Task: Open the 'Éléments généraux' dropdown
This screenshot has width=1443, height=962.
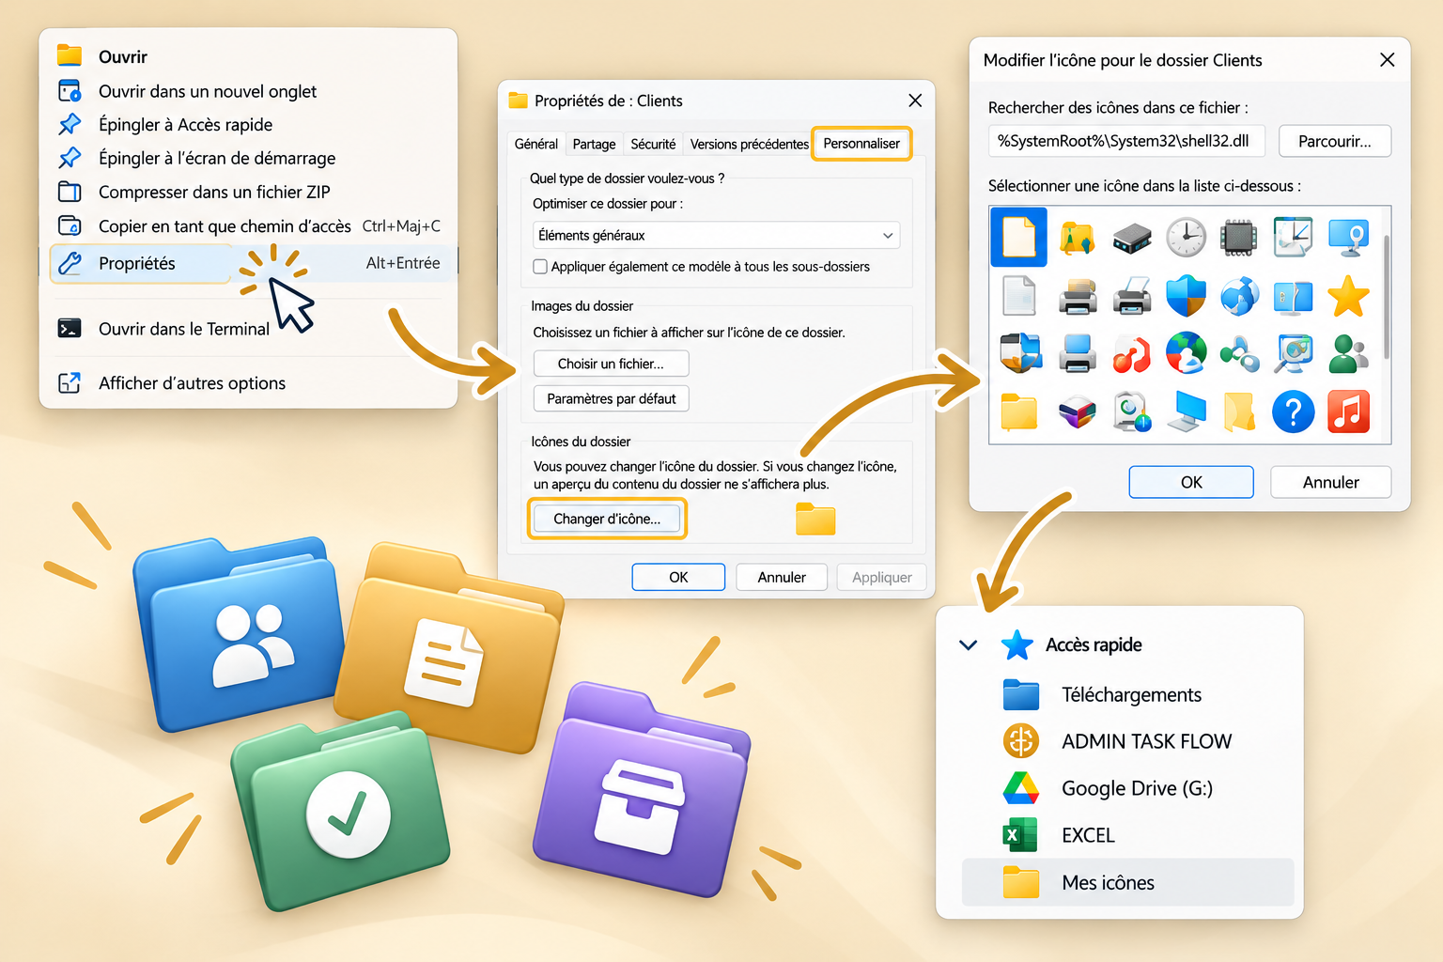Action: tap(716, 235)
